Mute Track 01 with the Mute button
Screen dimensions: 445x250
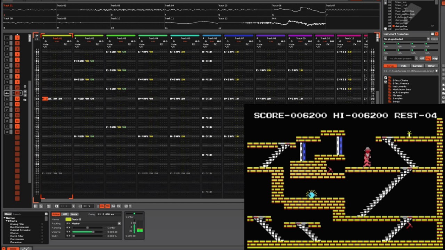pyautogui.click(x=74, y=214)
